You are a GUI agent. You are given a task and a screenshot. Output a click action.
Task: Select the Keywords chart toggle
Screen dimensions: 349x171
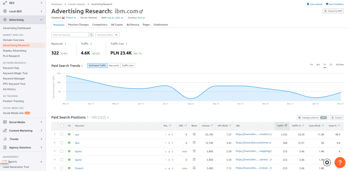click(114, 66)
